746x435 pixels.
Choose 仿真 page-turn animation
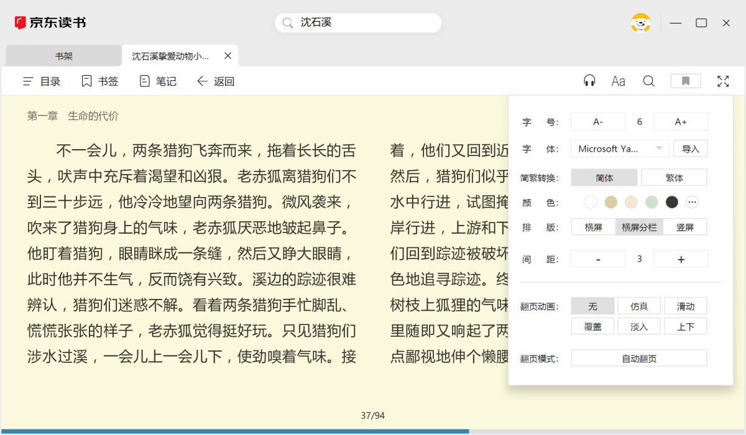tap(638, 306)
